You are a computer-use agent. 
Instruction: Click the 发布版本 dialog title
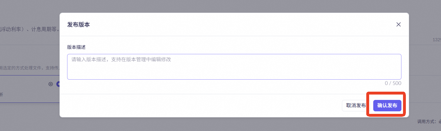point(79,24)
